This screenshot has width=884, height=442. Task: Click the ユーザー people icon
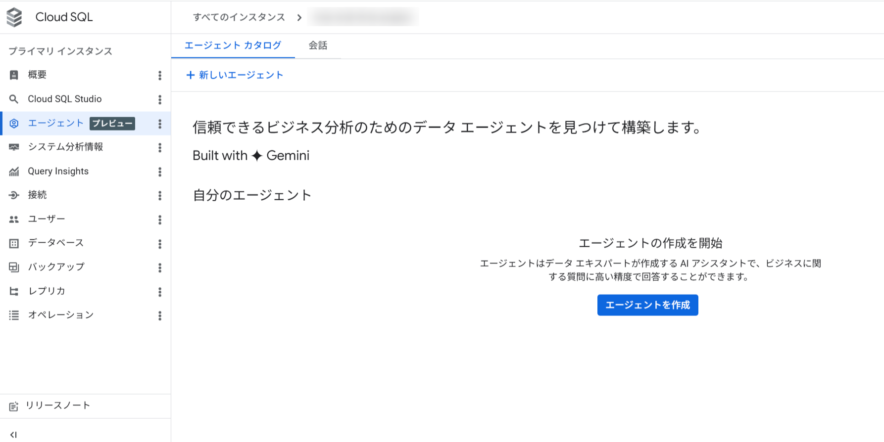[14, 220]
